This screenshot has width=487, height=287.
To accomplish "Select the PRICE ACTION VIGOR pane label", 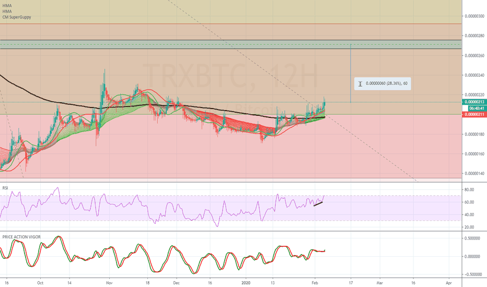I will pos(21,237).
